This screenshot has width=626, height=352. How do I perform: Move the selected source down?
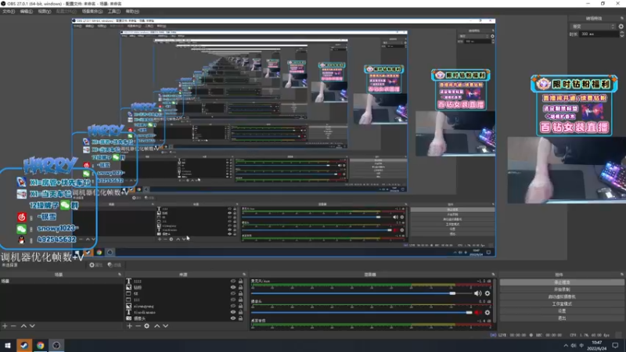166,326
